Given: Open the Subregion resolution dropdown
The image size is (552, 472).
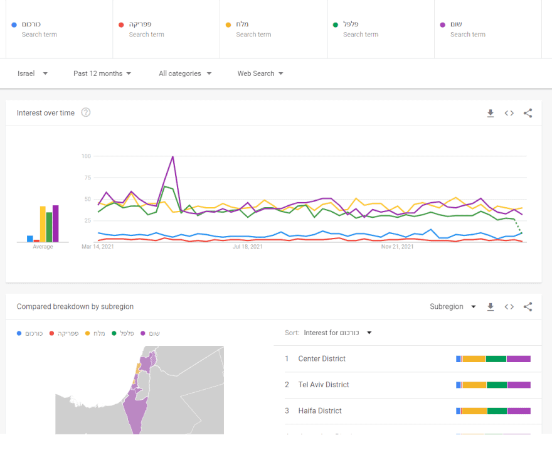Looking at the screenshot, I should click(x=453, y=307).
